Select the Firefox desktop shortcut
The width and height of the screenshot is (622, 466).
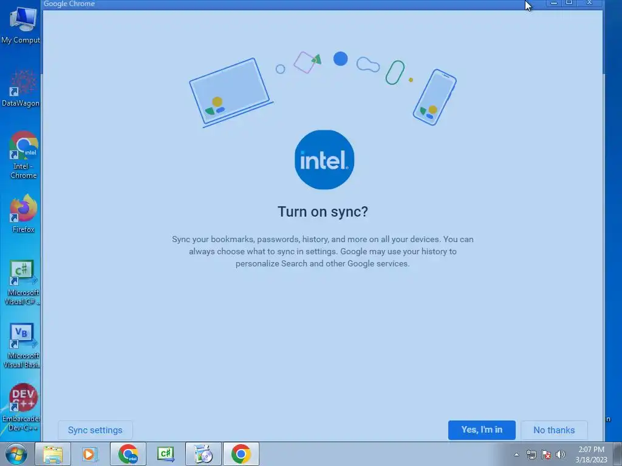[23, 214]
